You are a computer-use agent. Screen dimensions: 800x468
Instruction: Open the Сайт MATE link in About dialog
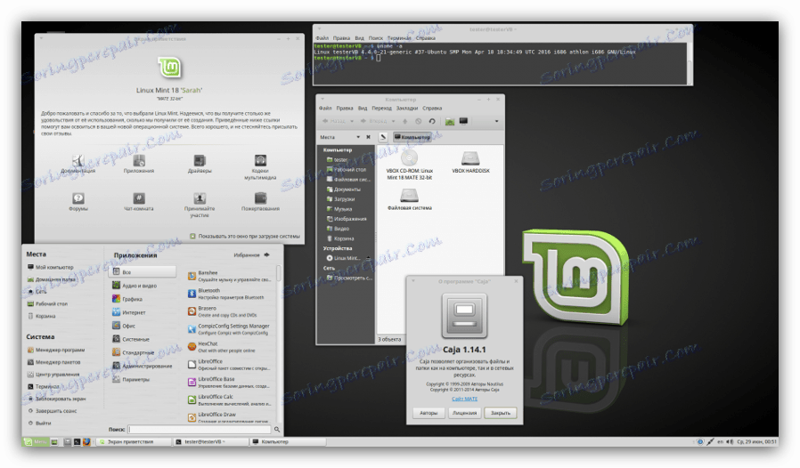465,399
